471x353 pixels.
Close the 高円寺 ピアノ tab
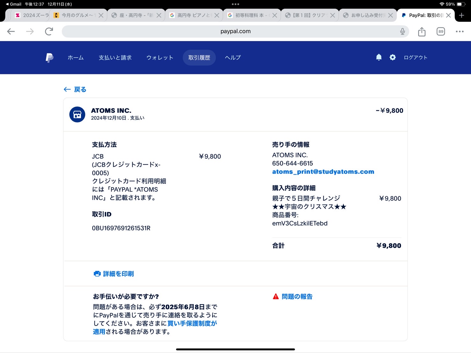tap(217, 15)
